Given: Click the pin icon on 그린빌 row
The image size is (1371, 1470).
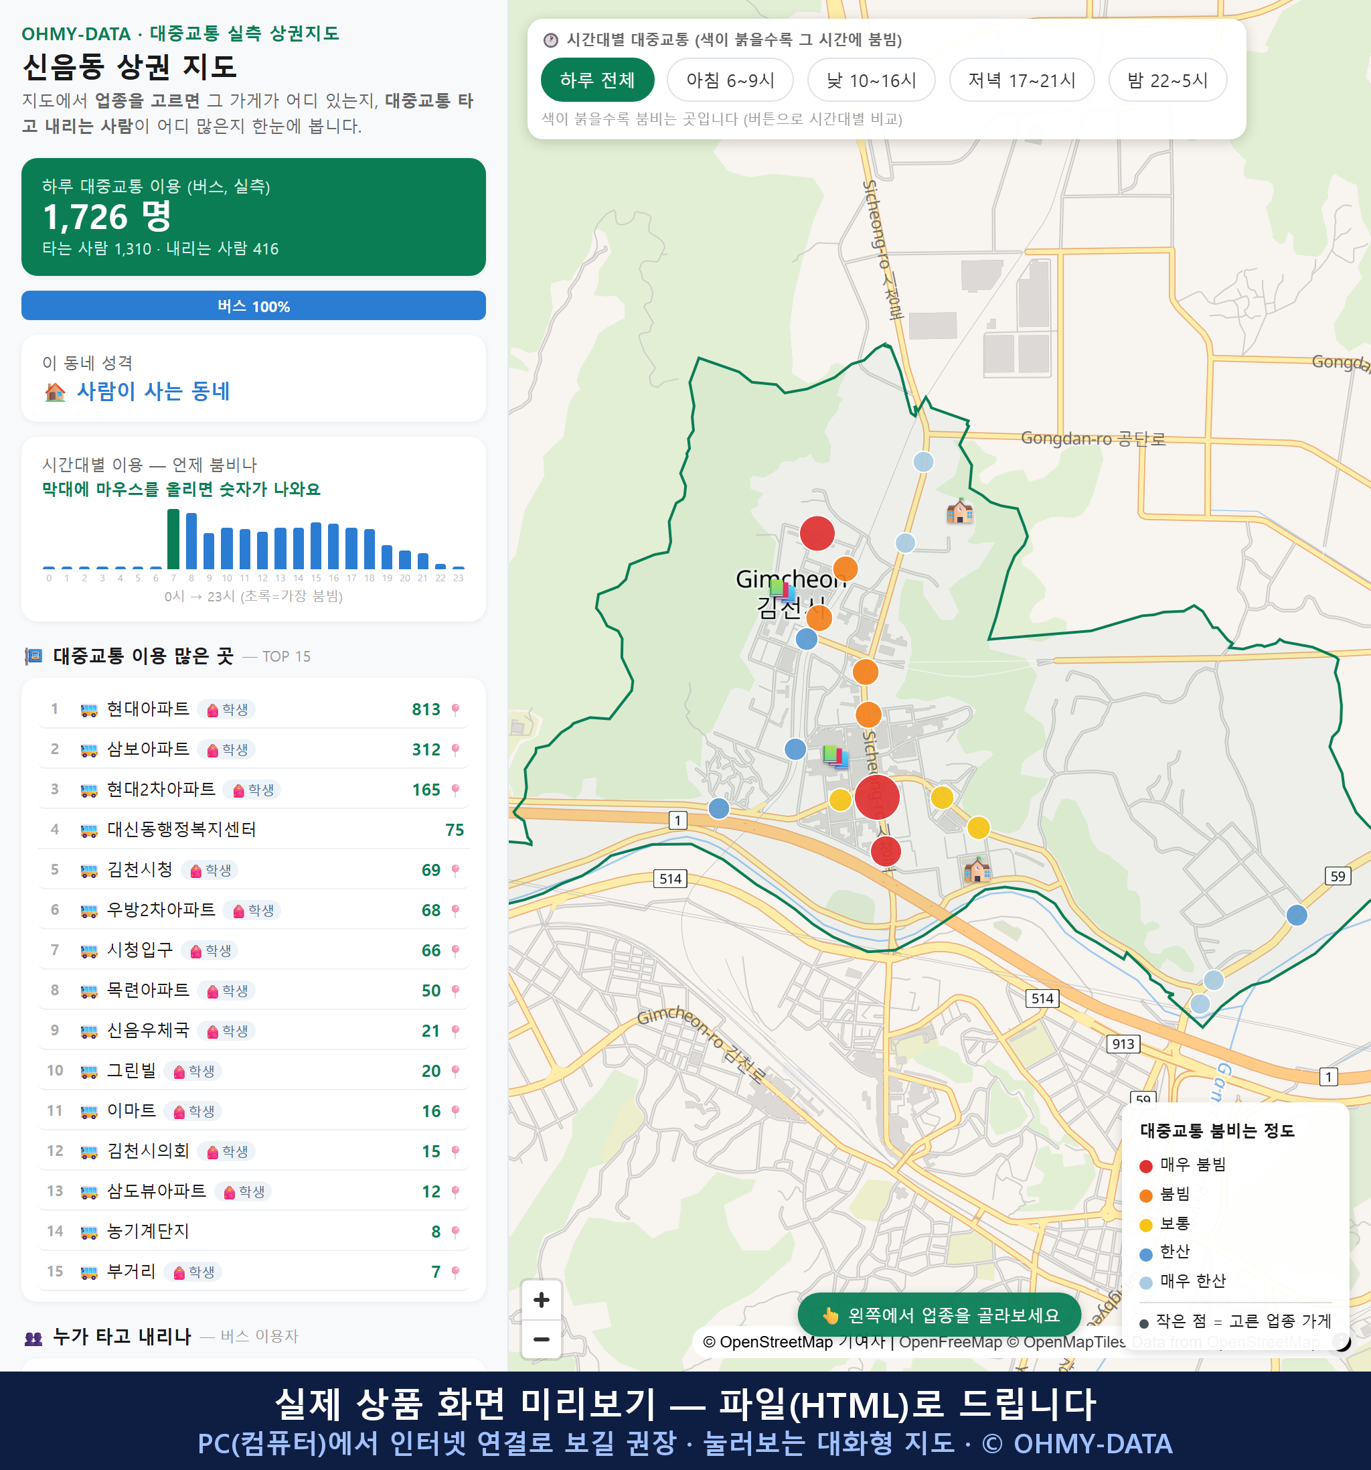Looking at the screenshot, I should 455,1071.
